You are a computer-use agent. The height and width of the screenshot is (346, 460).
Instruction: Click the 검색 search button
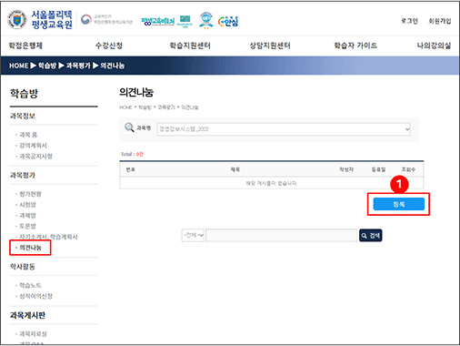371,236
